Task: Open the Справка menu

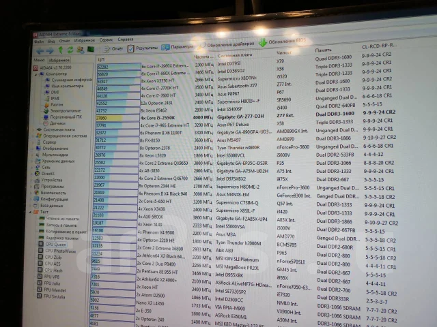Action: [x=126, y=40]
